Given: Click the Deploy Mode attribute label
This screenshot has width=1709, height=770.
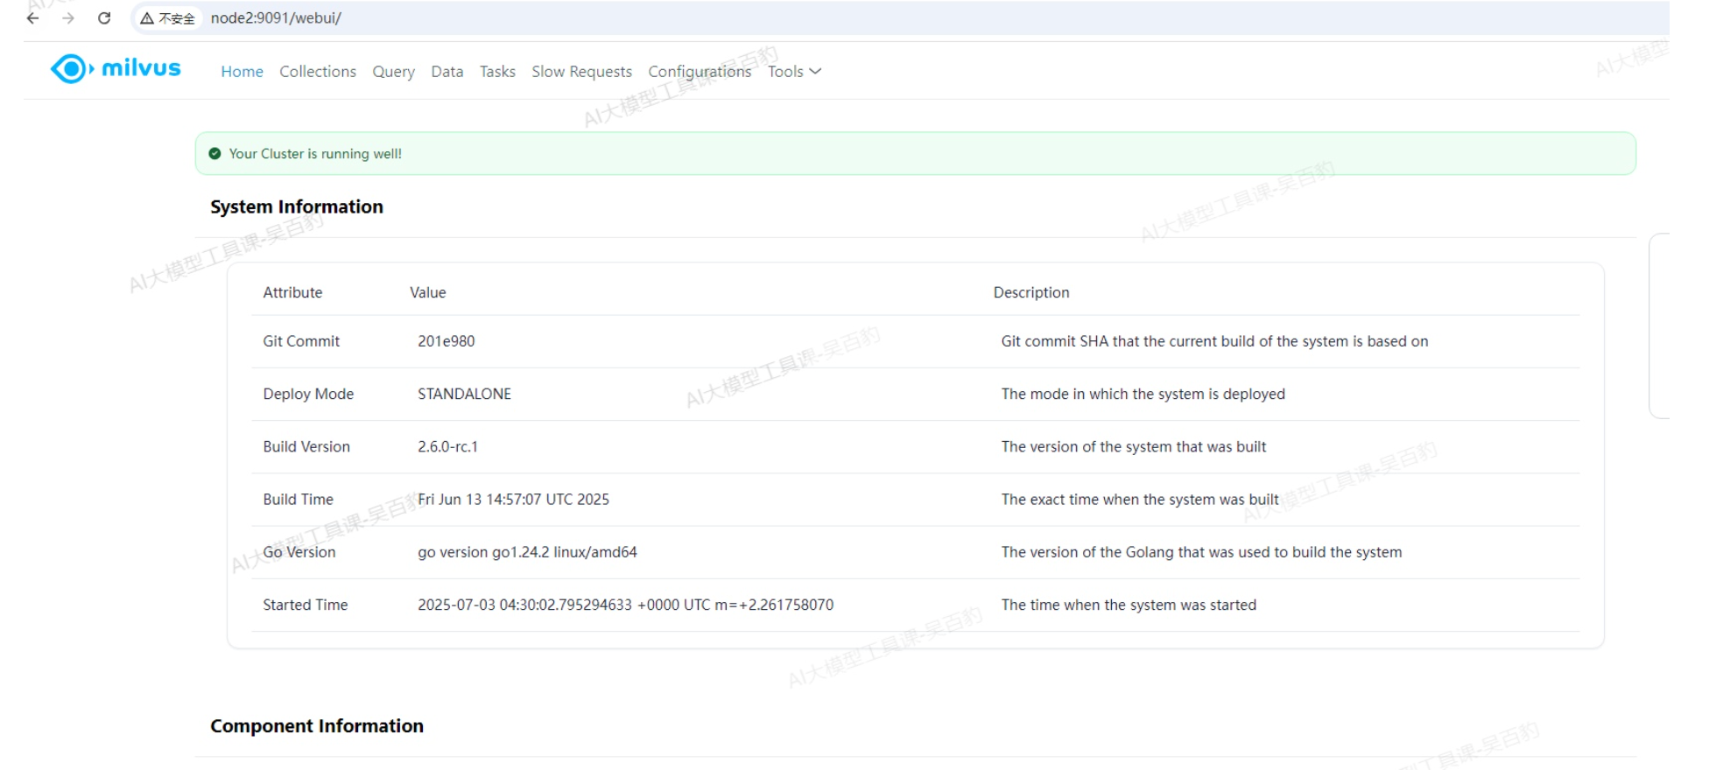Looking at the screenshot, I should pos(308,394).
